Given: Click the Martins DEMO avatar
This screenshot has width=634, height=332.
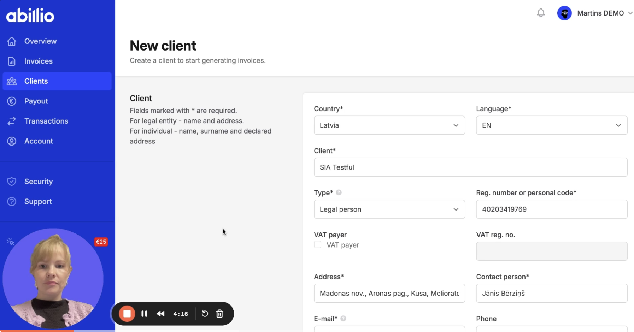Looking at the screenshot, I should [564, 13].
